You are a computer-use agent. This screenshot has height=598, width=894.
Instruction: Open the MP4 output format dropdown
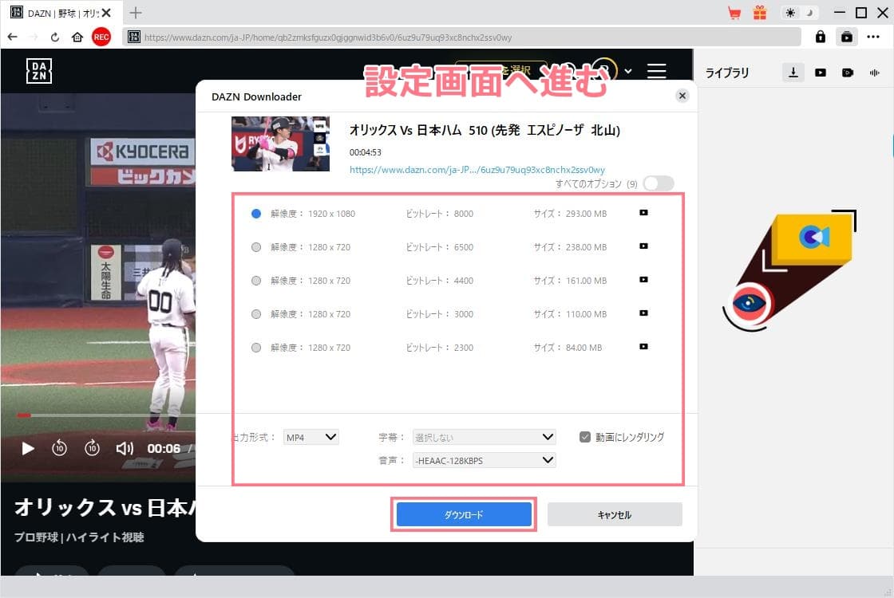point(311,438)
